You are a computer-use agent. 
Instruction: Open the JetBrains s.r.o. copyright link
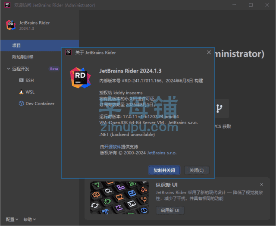click(162, 153)
